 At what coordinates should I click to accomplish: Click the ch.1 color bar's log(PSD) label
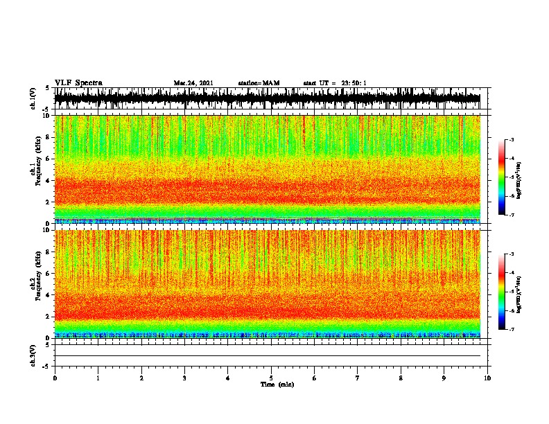(518, 180)
